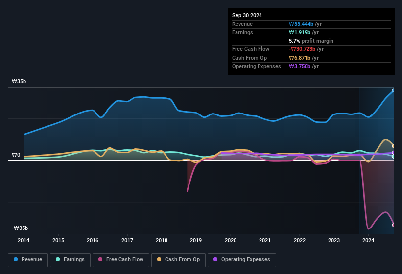The width and height of the screenshot is (402, 274).
Task: Click the Free Cash Flow label in tooltip
Action: click(251, 49)
